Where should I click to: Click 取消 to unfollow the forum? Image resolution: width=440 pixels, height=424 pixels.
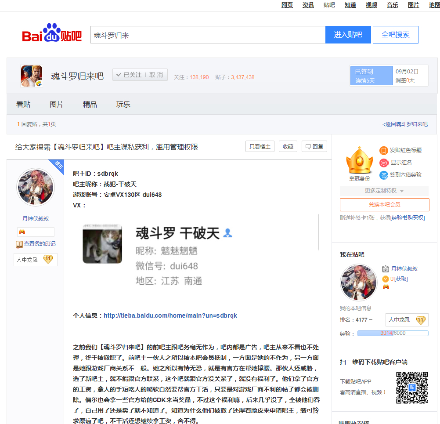[x=156, y=75]
